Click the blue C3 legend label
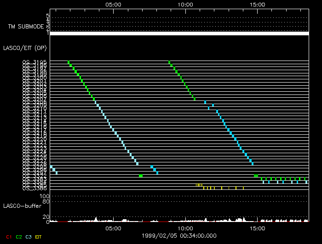Viewport: 322px width, 244px height. tap(29, 237)
